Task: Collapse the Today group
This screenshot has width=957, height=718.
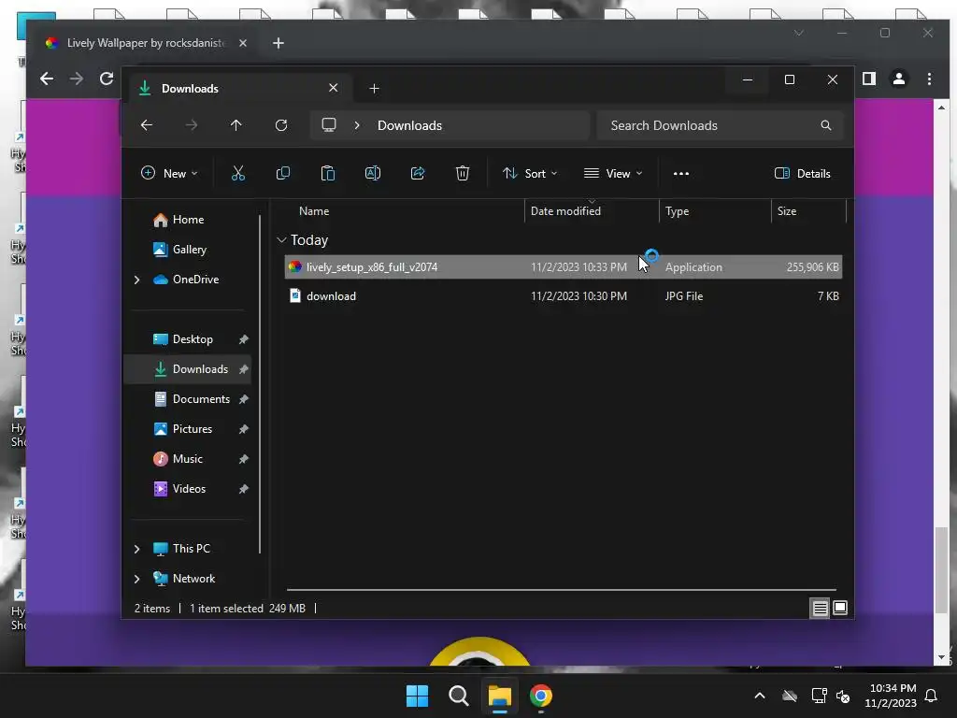Action: [x=281, y=240]
